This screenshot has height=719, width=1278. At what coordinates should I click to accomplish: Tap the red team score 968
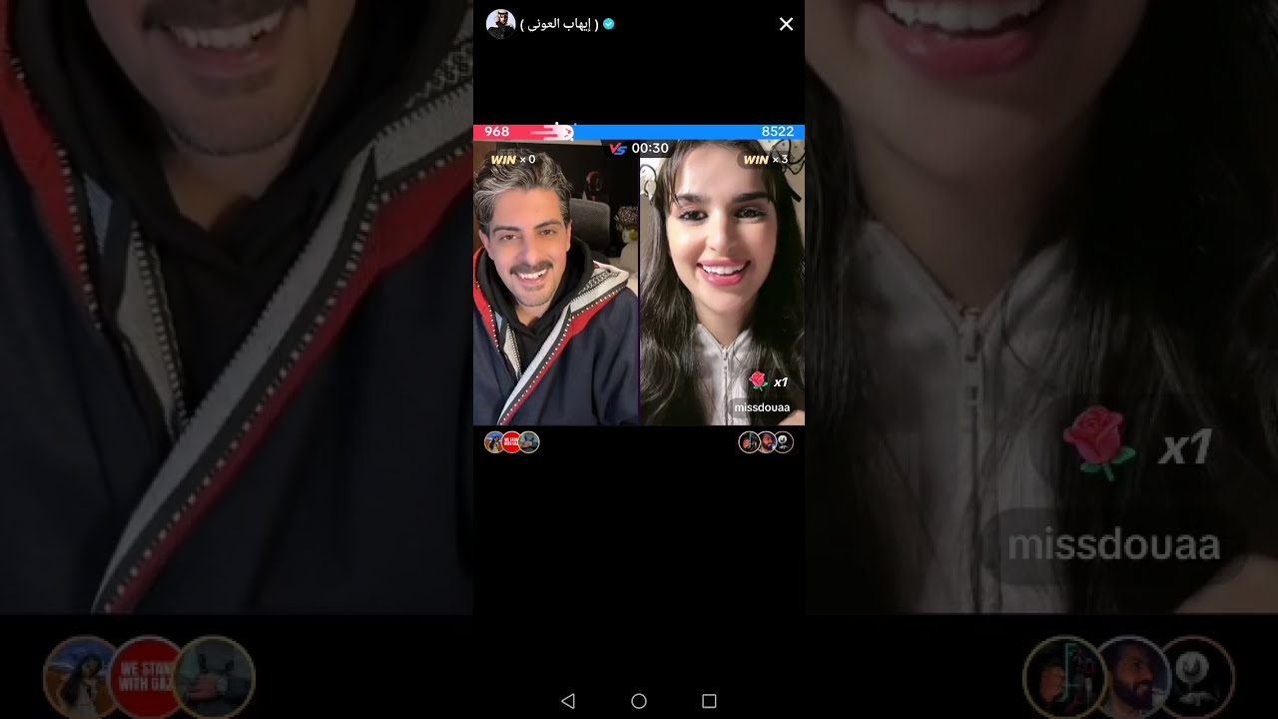point(496,132)
